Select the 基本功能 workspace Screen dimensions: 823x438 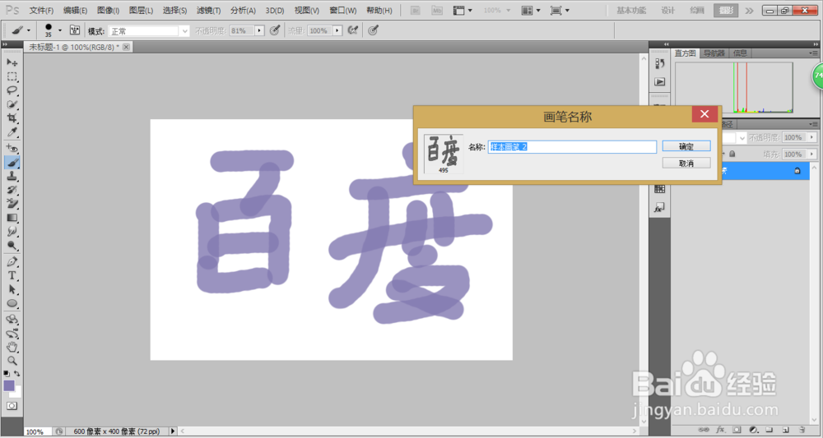point(631,11)
